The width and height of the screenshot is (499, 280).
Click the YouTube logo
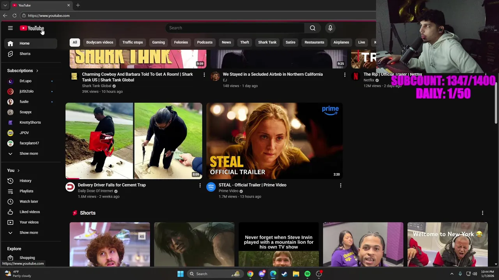(32, 28)
